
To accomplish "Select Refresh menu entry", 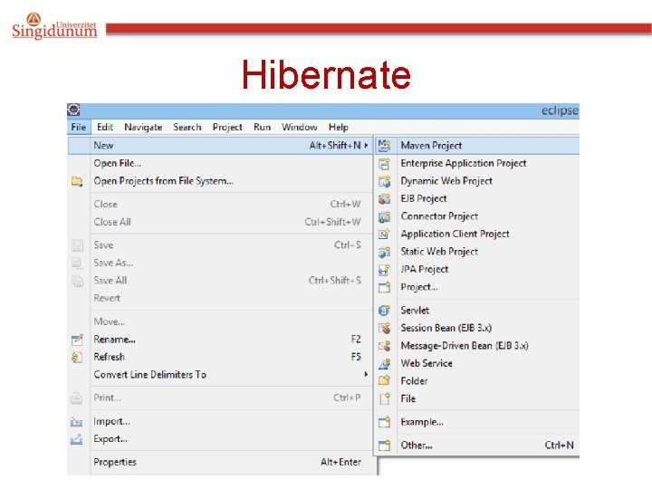I will pos(219,357).
